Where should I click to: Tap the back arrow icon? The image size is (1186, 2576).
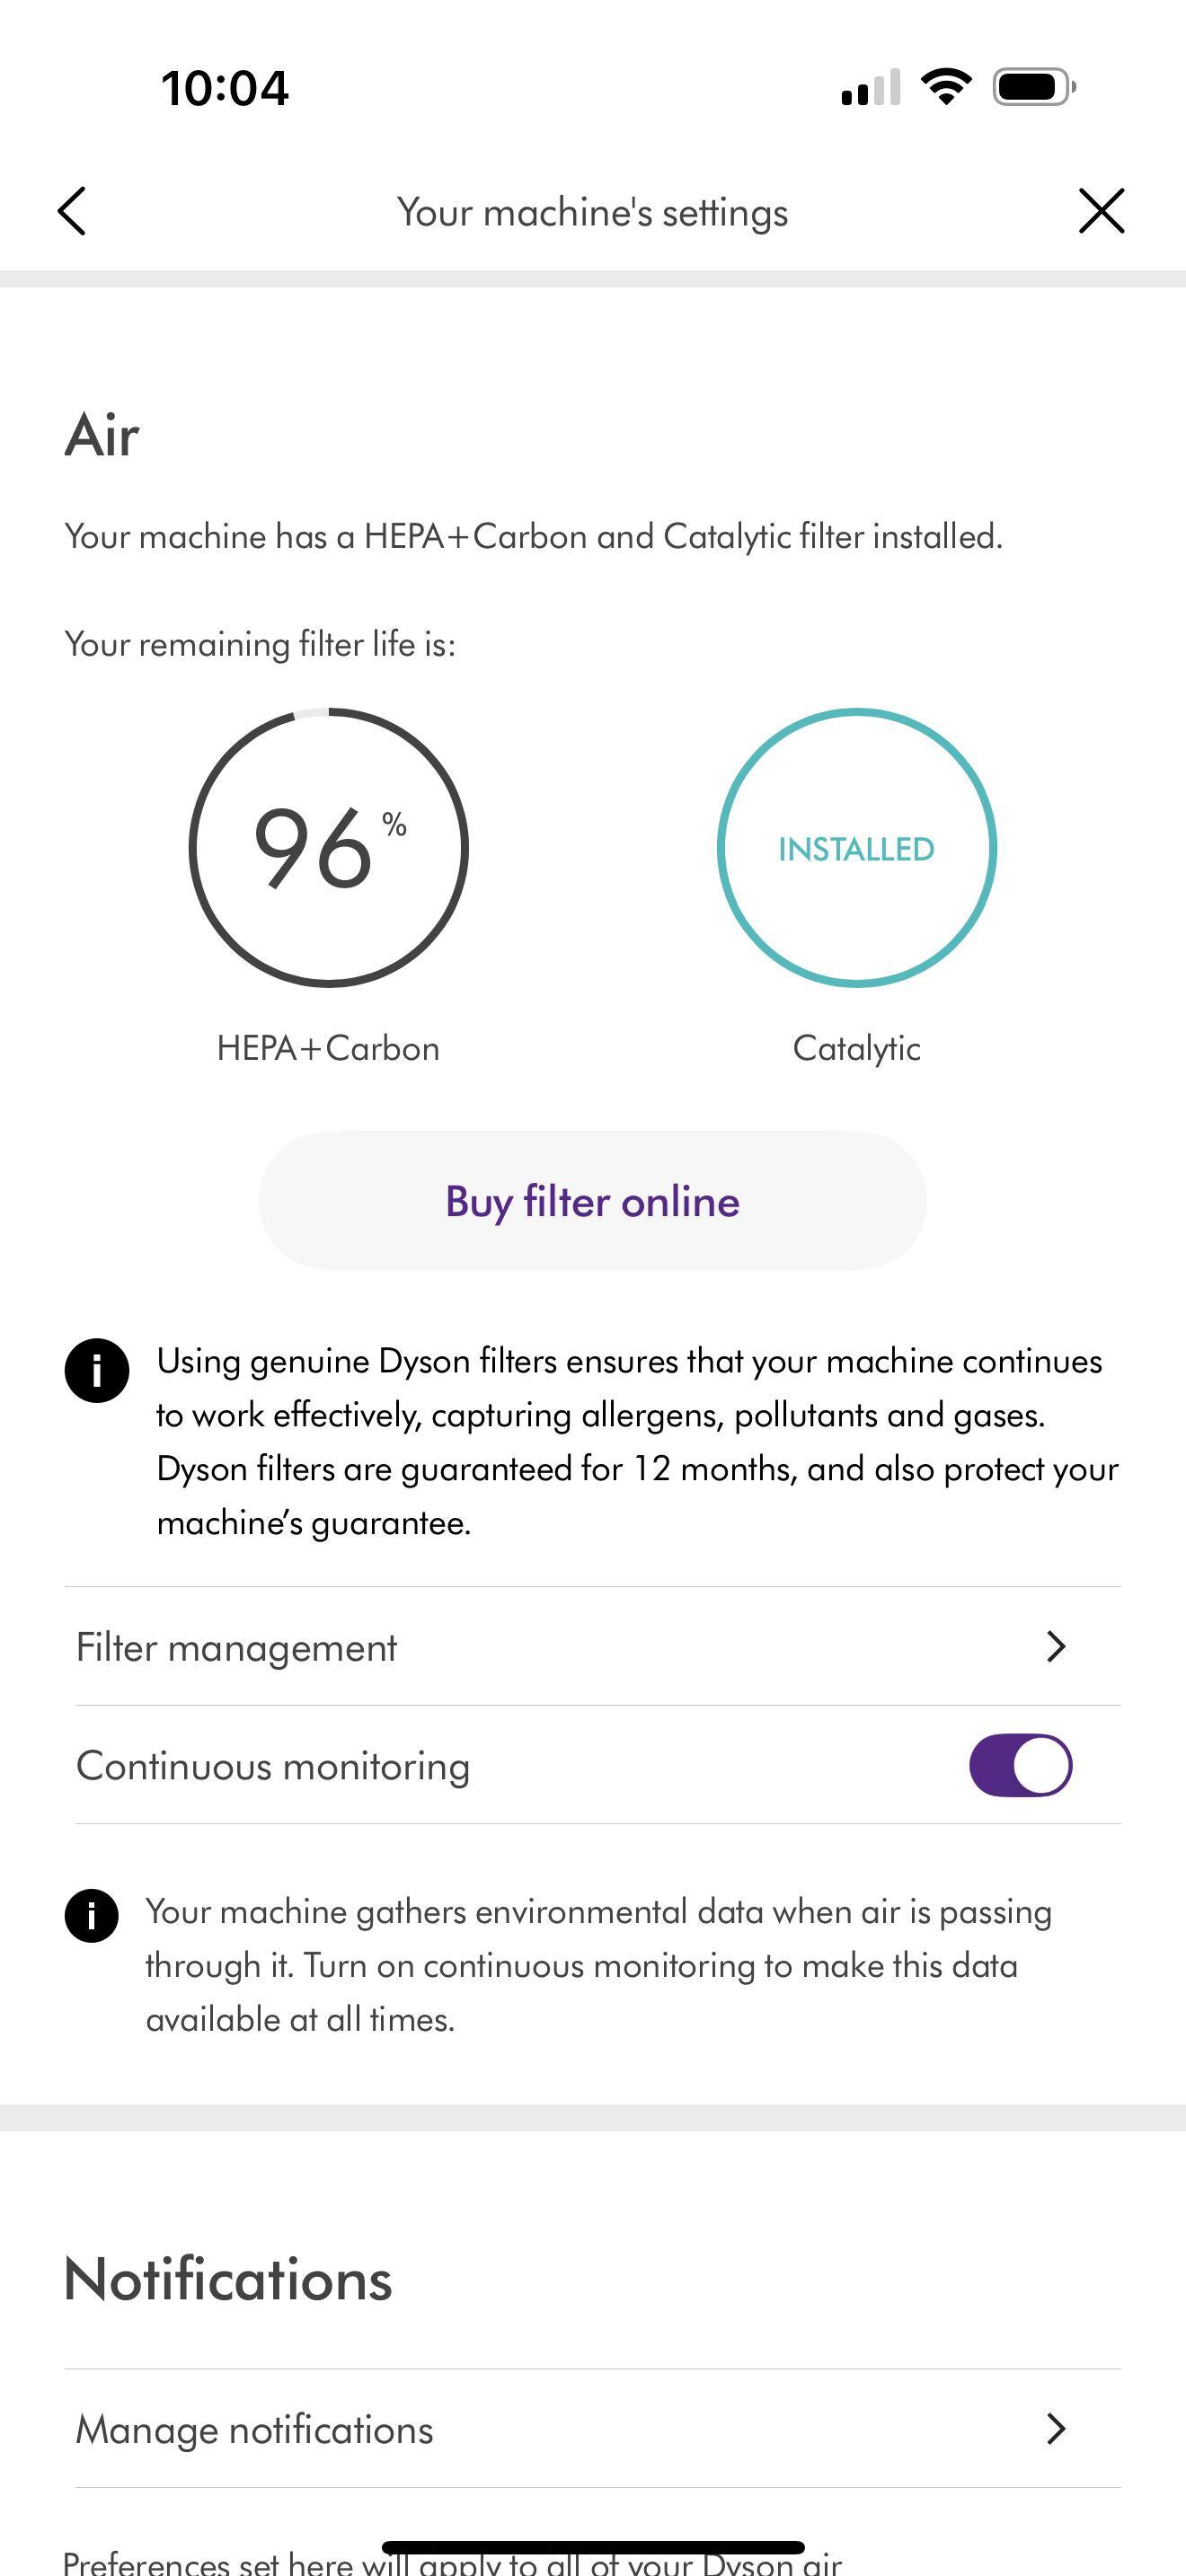(72, 211)
